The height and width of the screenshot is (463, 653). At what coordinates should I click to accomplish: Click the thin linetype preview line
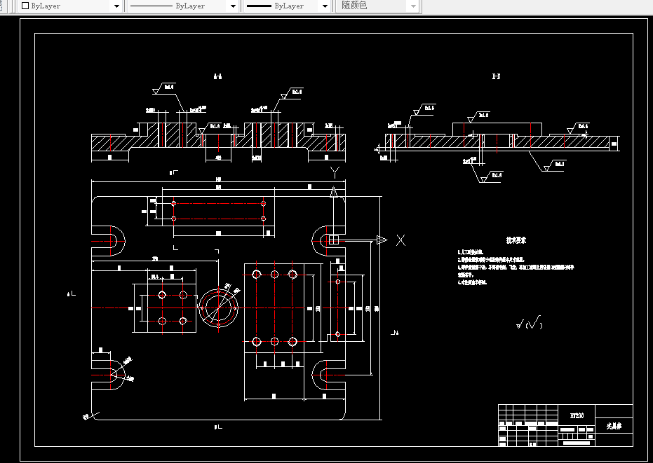(152, 6)
